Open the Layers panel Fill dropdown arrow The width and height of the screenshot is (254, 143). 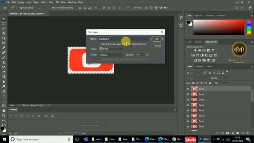[x=227, y=83]
